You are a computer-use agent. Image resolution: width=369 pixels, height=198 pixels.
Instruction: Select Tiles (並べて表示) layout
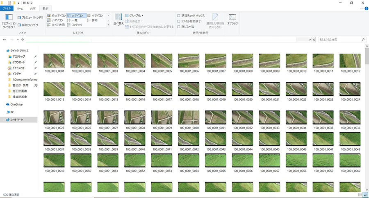[x=56, y=25]
